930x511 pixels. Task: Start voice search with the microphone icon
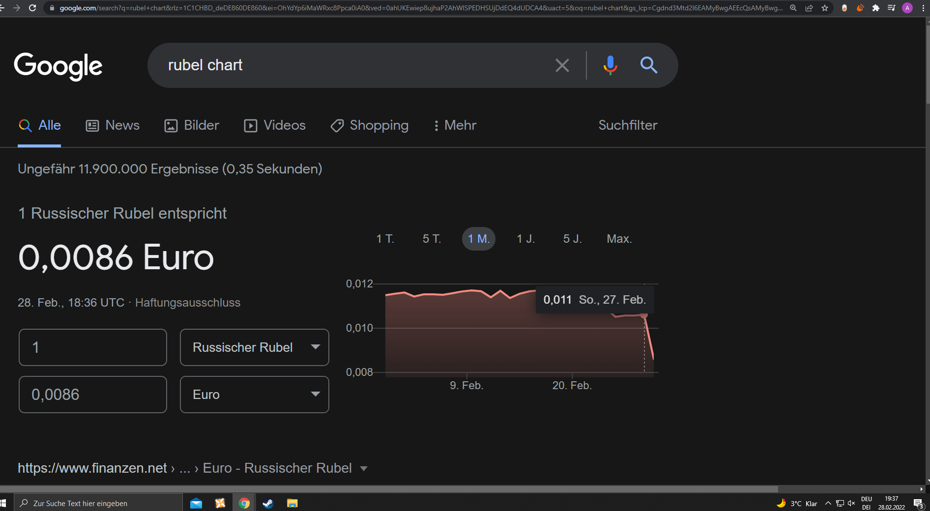[610, 65]
